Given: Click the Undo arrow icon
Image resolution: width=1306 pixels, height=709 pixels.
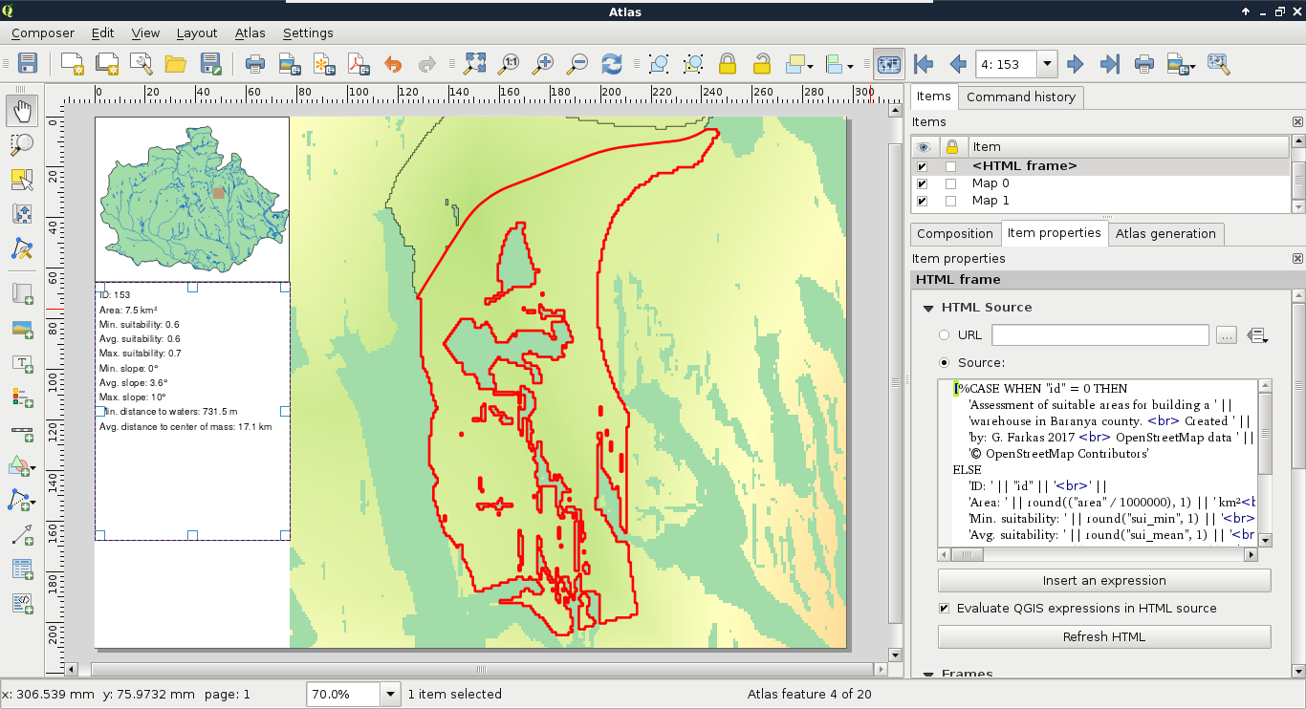Looking at the screenshot, I should click(x=392, y=64).
